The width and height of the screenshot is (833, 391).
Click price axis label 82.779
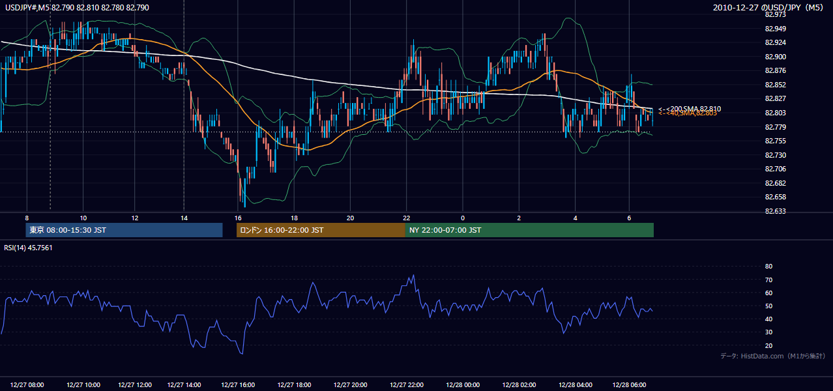click(x=775, y=127)
